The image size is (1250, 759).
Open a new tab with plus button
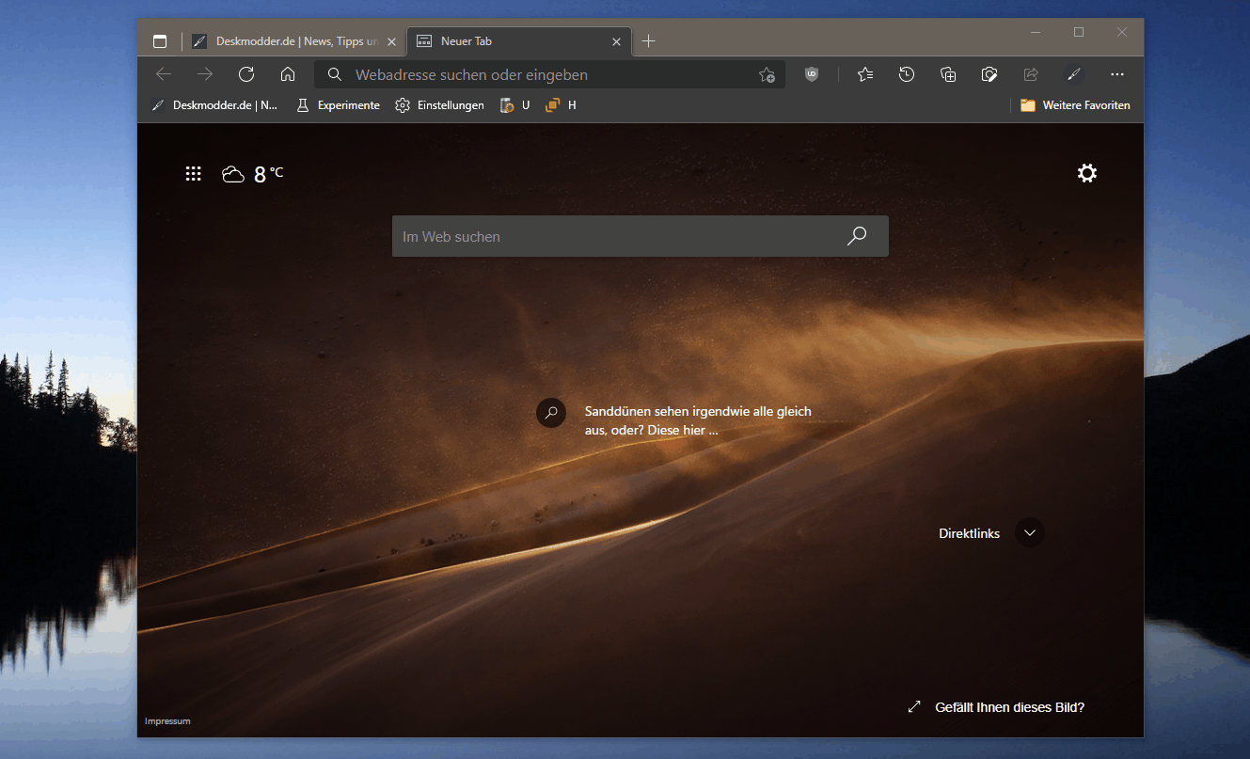(x=648, y=41)
